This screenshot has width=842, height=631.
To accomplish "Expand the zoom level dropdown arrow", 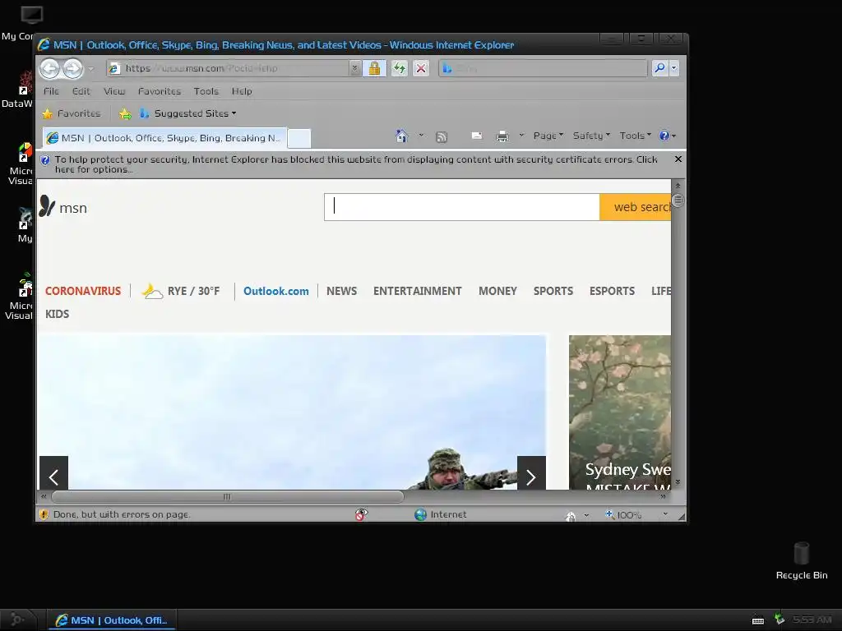I will tap(665, 514).
